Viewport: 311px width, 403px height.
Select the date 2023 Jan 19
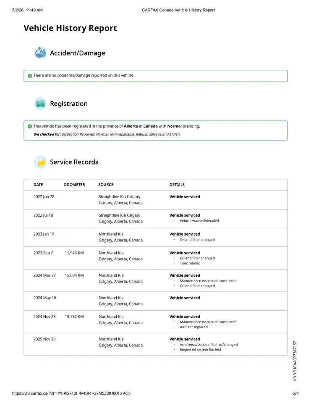44,234
